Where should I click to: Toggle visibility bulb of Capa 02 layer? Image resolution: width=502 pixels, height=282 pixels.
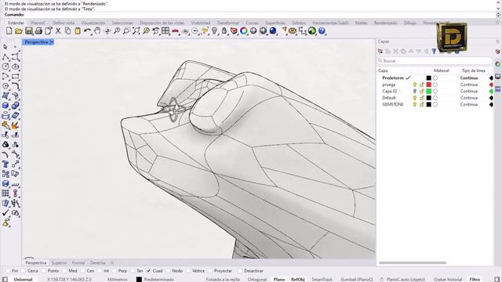pyautogui.click(x=415, y=91)
